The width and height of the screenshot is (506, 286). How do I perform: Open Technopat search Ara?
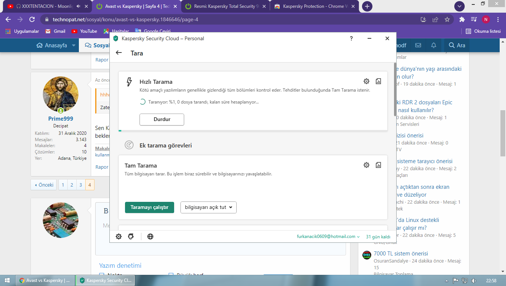point(457,45)
